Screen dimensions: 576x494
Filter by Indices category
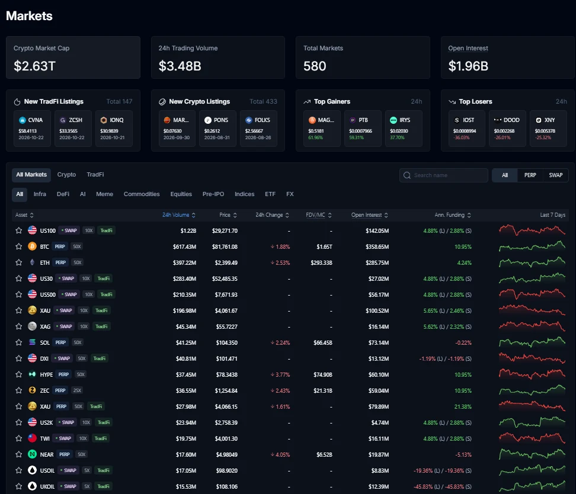point(244,194)
